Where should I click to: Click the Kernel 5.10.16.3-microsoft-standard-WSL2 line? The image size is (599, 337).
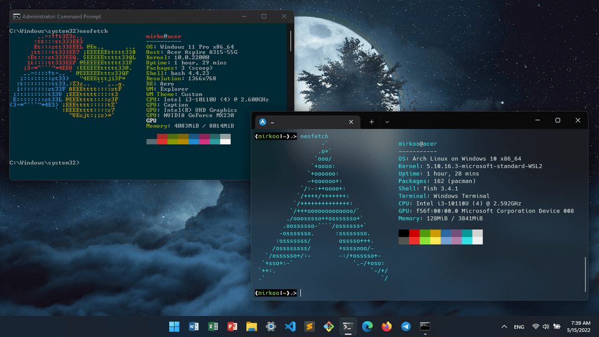[x=470, y=166]
